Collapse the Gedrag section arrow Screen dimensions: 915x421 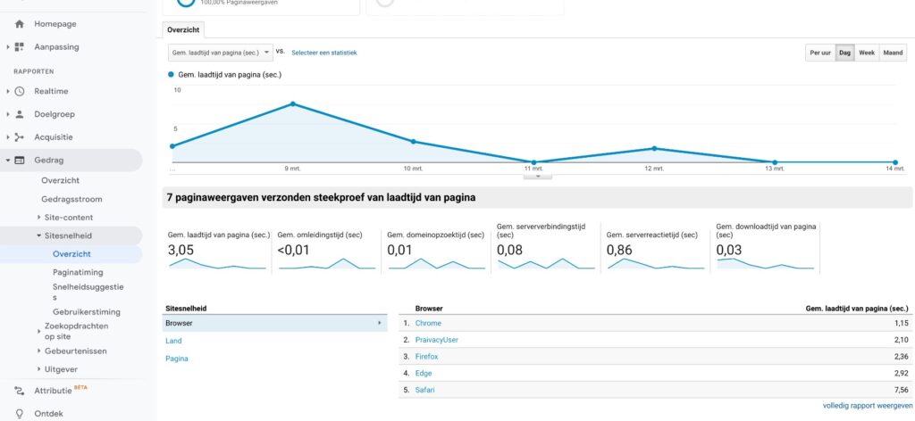(7, 161)
